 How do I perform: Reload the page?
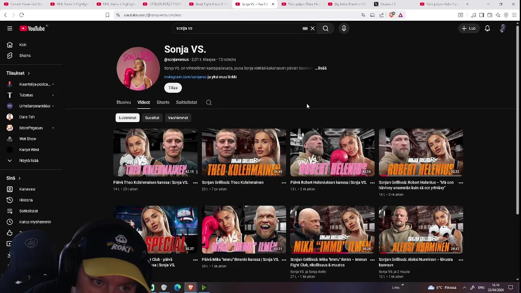22,15
